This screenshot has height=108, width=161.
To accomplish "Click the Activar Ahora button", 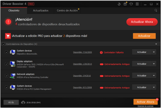I will (x=145, y=102).
